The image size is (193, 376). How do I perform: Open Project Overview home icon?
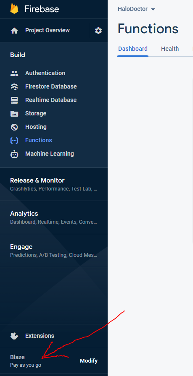[14, 31]
